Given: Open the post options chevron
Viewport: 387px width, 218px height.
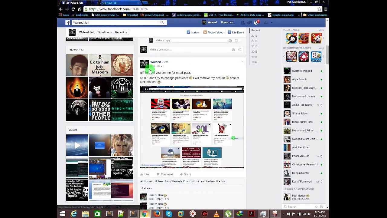Looking at the screenshot, I should coord(242,62).
